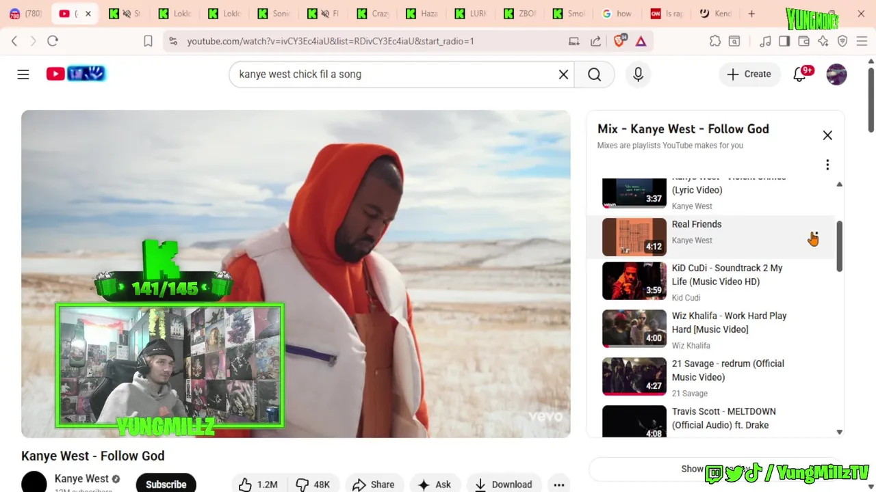
Task: Toggle browser sidebar panel
Action: (x=784, y=41)
